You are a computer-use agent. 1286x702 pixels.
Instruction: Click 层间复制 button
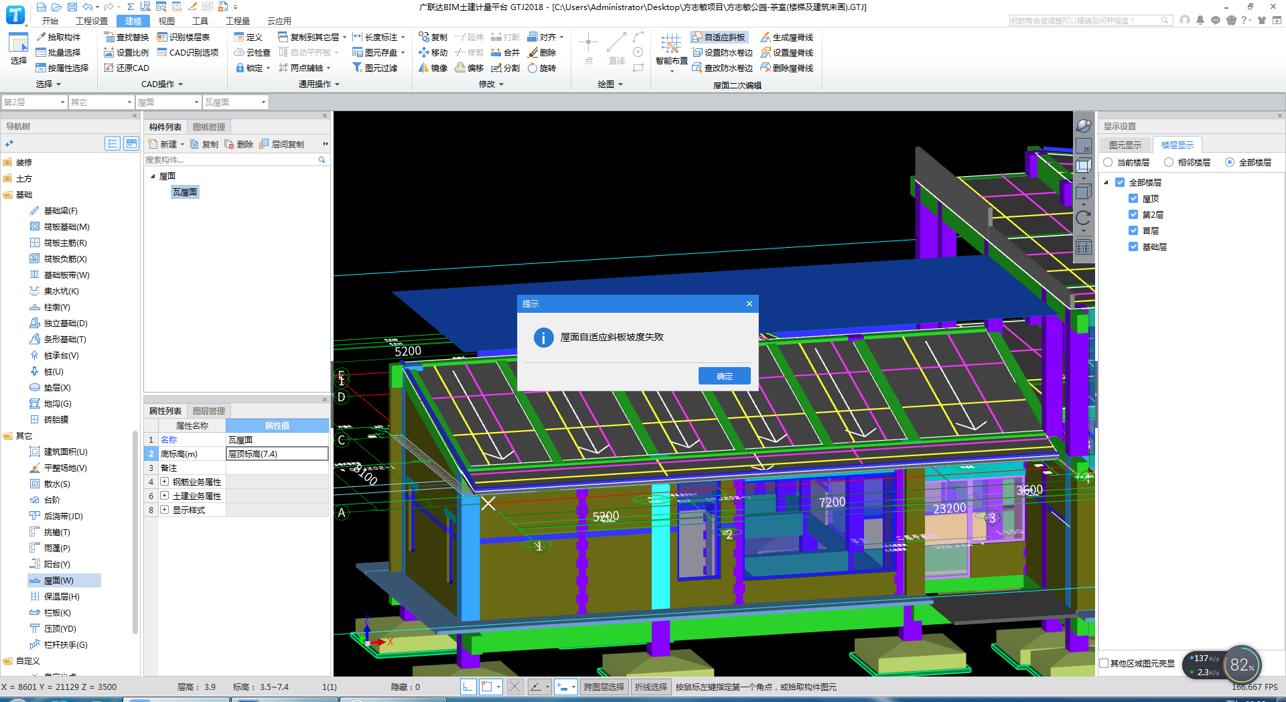pyautogui.click(x=282, y=144)
